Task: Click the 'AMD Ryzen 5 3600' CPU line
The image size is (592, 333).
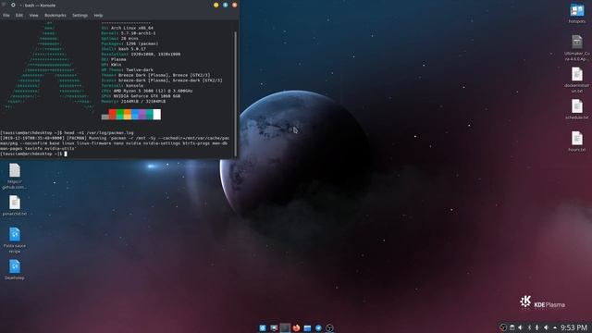Action: coord(147,91)
